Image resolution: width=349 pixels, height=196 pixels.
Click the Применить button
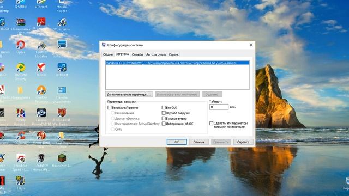221,142
